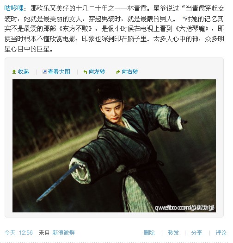
Task: Click the weibo.com watermark on photo
Action: 184,208
